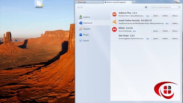
Task: Click the 'Secure Cloud Storage' description text
Action: coord(125,31)
